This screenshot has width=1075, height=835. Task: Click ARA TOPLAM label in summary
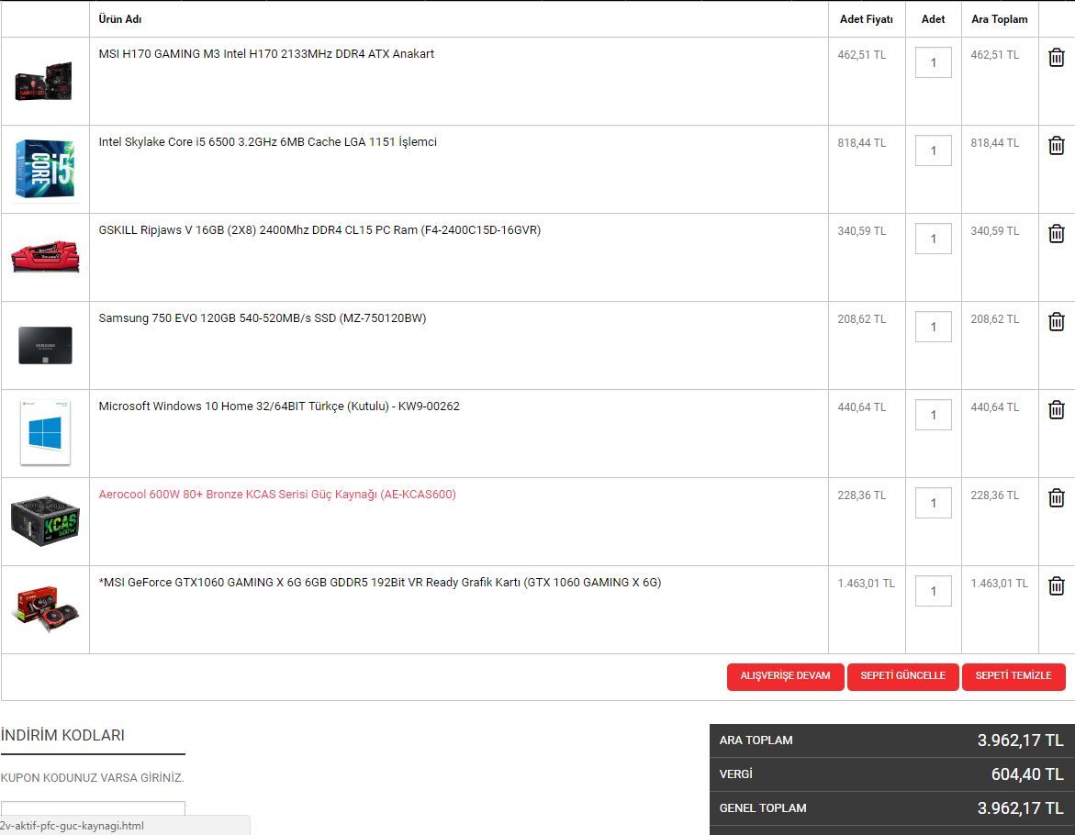click(756, 740)
